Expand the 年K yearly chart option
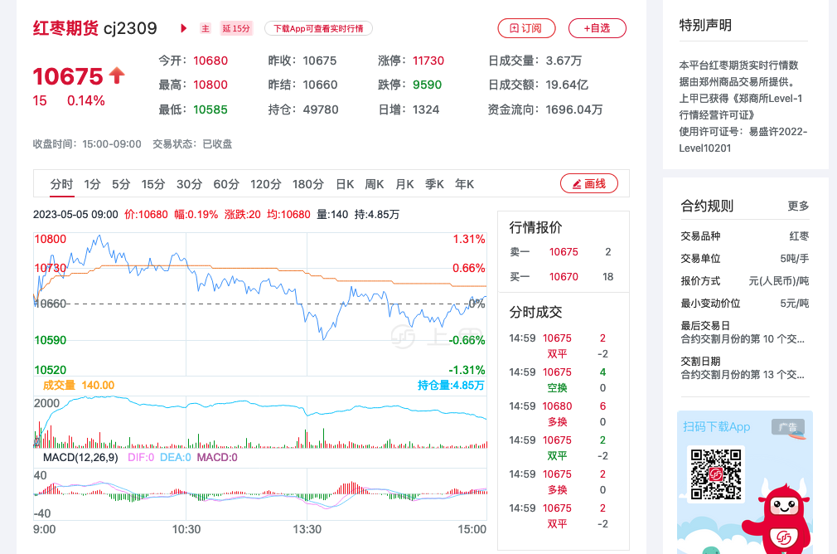 (x=463, y=183)
